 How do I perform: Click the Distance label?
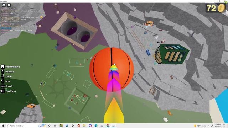(x=10, y=71)
